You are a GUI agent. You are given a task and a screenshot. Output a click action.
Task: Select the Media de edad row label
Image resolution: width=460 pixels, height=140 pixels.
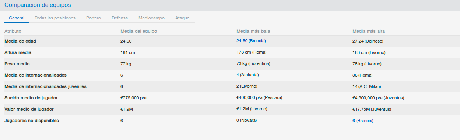[20, 41]
